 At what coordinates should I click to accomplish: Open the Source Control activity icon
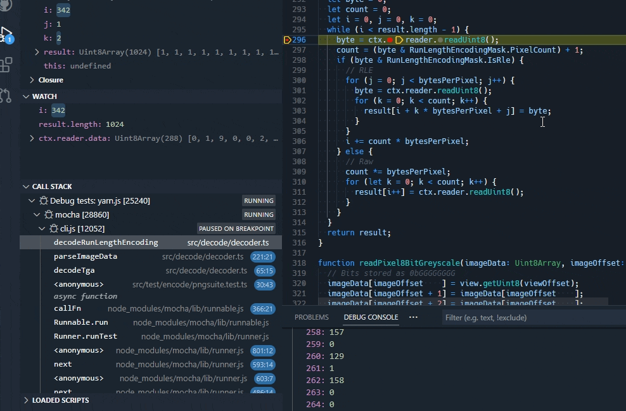point(6,95)
